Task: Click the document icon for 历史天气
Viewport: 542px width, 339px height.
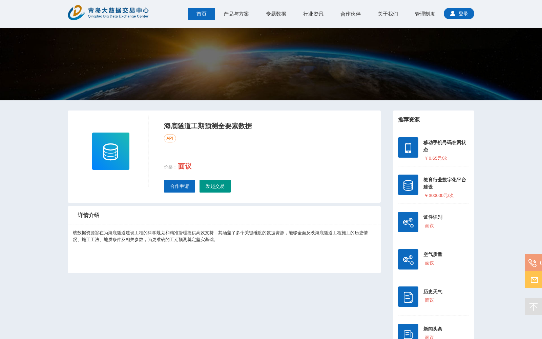Action: pos(408,297)
